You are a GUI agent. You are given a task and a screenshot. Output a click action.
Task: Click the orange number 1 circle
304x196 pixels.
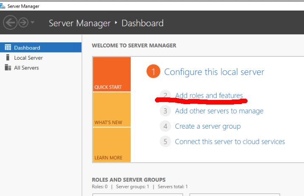[x=153, y=72]
